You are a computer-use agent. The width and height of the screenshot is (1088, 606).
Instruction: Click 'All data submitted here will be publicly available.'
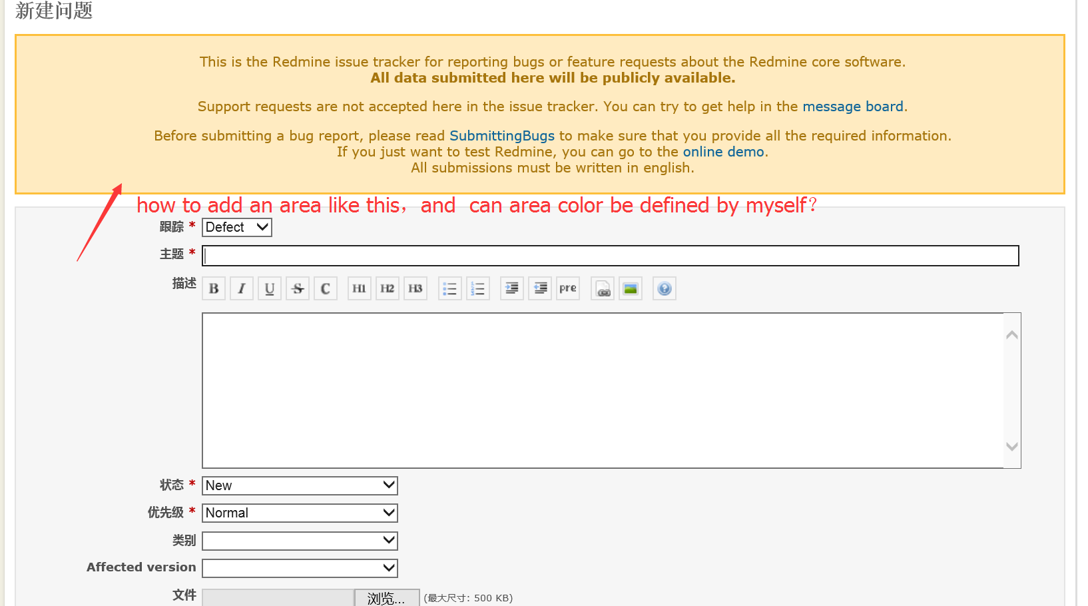tap(553, 78)
